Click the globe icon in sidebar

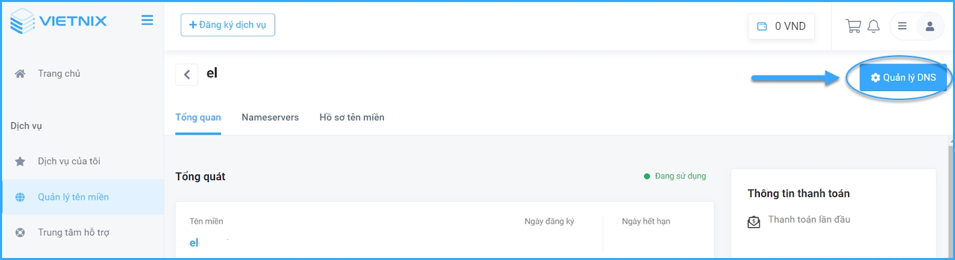(x=20, y=197)
